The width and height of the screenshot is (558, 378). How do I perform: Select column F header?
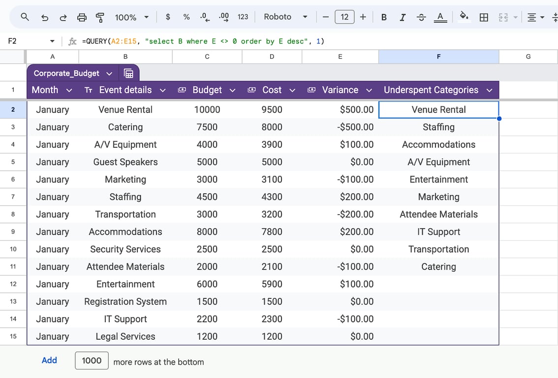point(439,57)
